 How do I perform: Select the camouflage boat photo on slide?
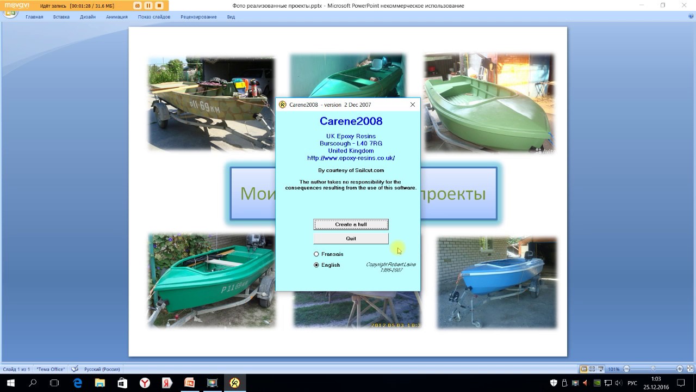point(211,103)
